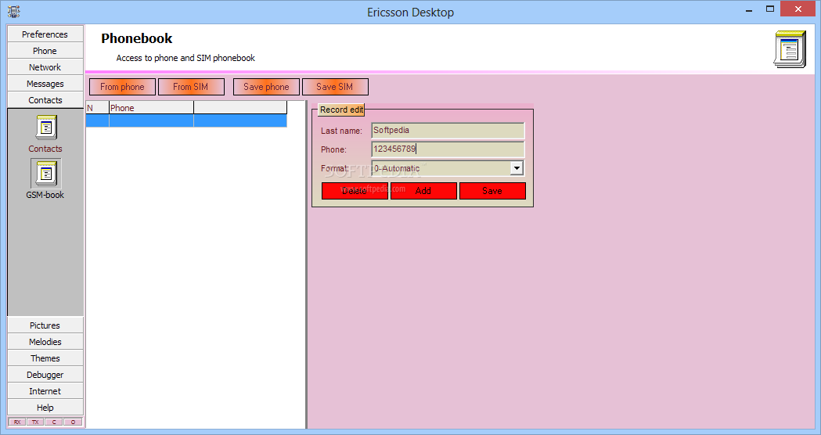The width and height of the screenshot is (821, 435).
Task: Click the red Add button
Action: coord(423,191)
